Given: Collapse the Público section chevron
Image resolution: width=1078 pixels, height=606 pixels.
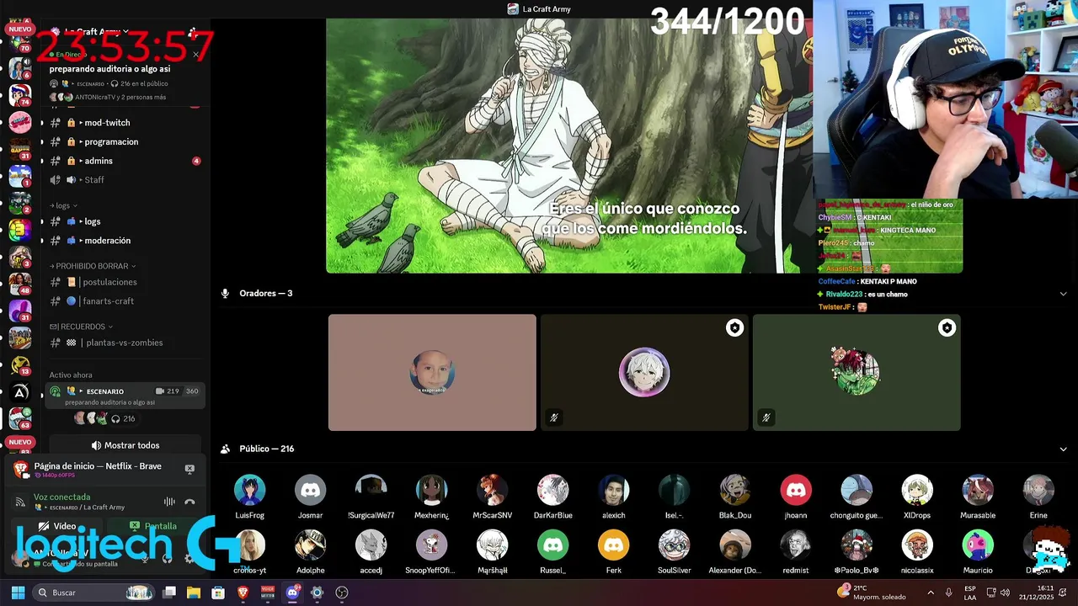Looking at the screenshot, I should [1063, 449].
